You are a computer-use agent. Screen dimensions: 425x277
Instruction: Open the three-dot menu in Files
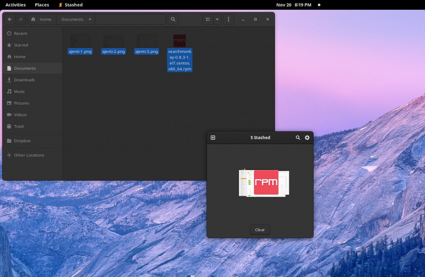pyautogui.click(x=228, y=19)
